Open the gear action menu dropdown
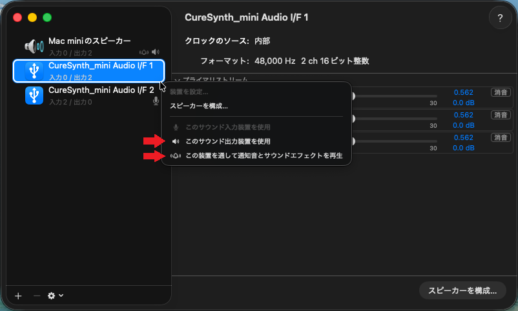518x311 pixels. 56,296
